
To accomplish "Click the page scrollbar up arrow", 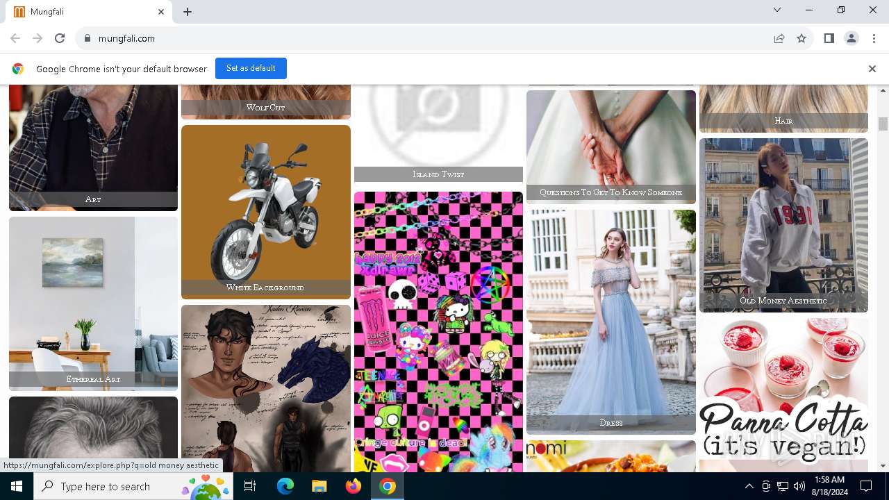I will click(883, 91).
